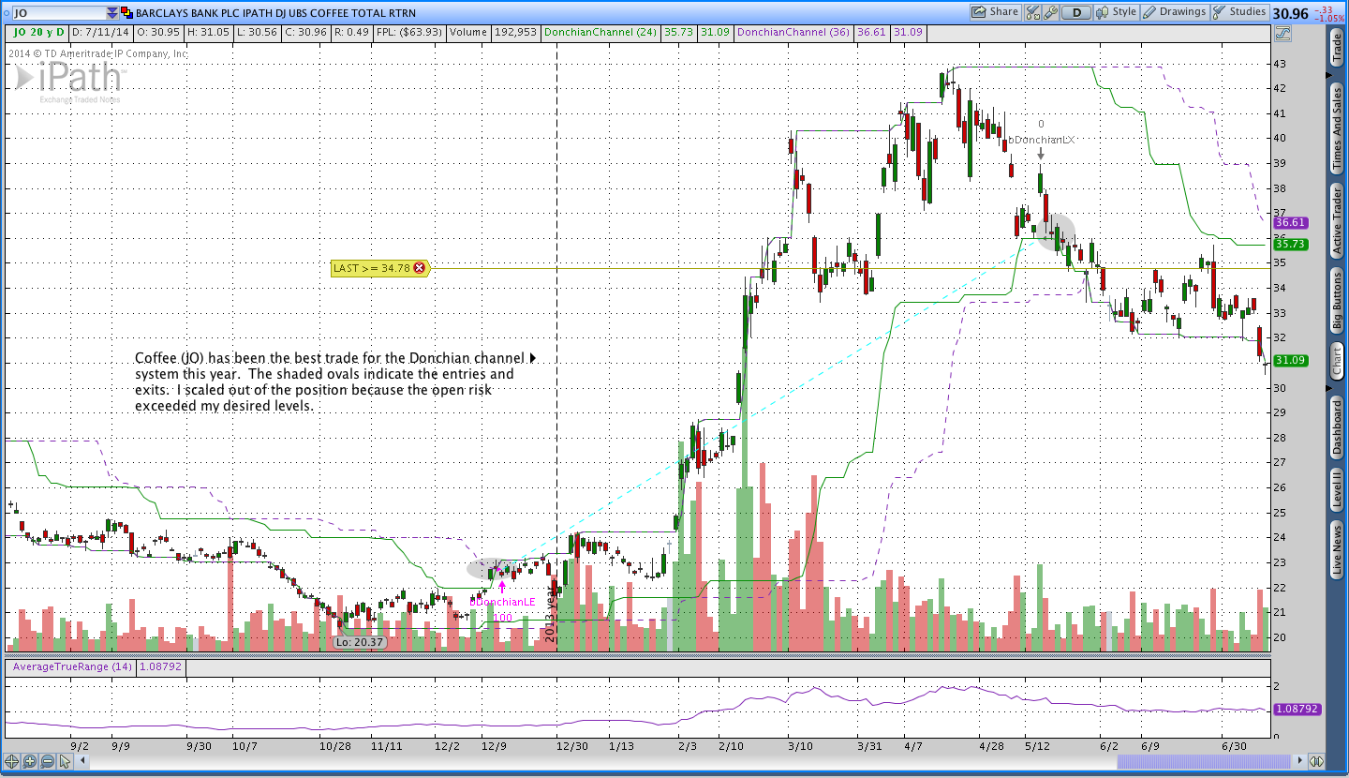
Task: Click the 1.08792 ATR value bubble
Action: [x=1297, y=710]
